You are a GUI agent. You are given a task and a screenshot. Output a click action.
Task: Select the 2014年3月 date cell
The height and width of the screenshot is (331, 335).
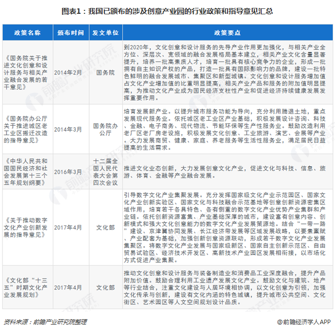pos(69,129)
